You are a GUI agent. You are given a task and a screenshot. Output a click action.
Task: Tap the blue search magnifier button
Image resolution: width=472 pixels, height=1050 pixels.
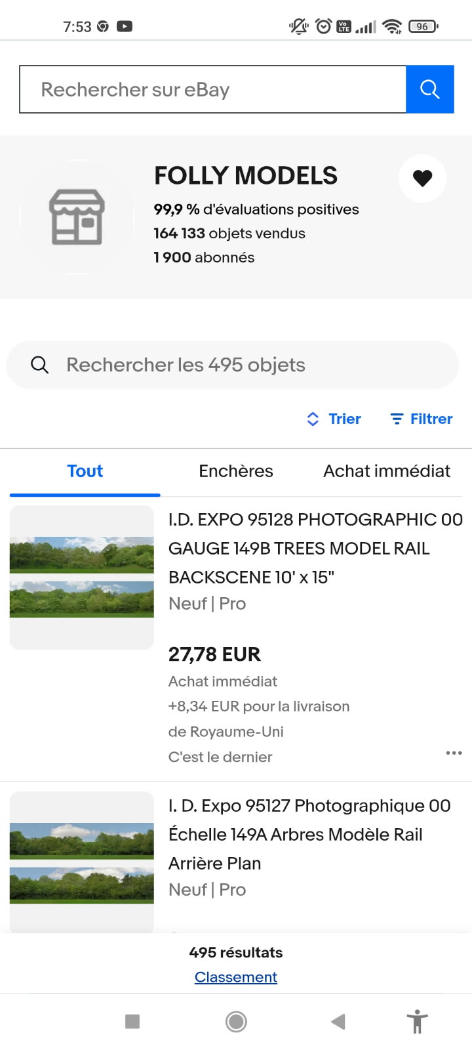[430, 89]
